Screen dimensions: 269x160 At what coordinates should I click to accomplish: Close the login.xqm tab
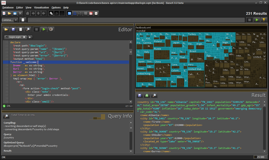[x=24, y=37]
